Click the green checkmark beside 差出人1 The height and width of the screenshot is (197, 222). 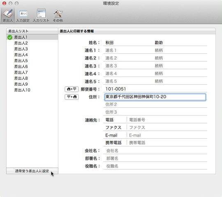(10, 37)
